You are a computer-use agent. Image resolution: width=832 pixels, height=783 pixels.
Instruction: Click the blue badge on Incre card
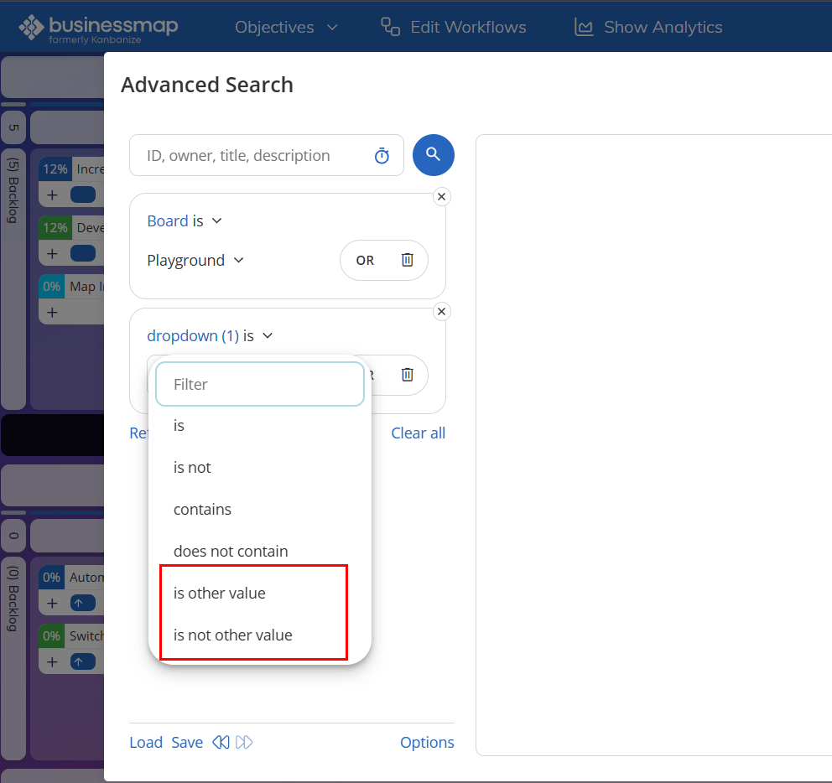(x=83, y=194)
